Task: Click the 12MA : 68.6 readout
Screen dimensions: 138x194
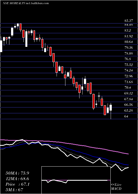Action: [17, 179]
